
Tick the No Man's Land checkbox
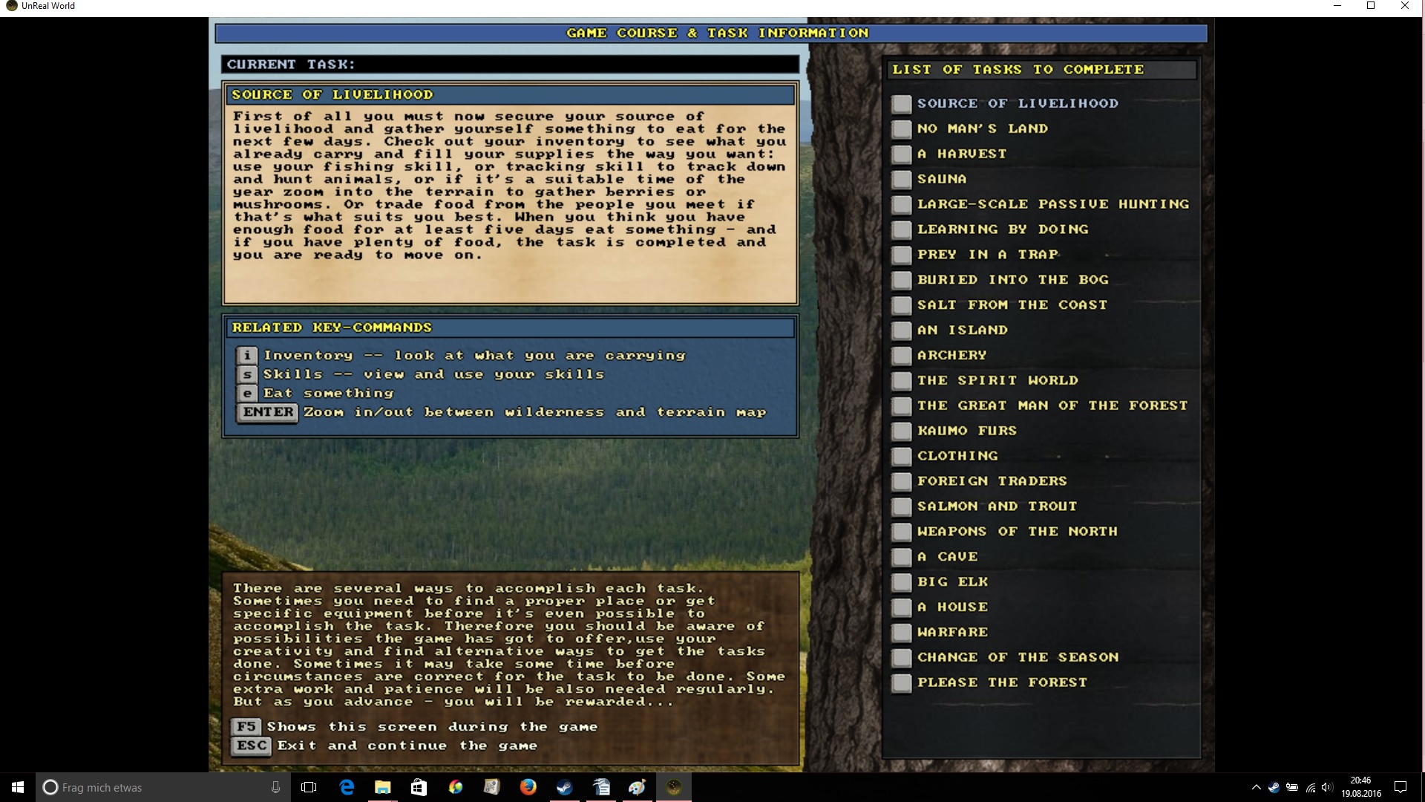[x=901, y=129]
